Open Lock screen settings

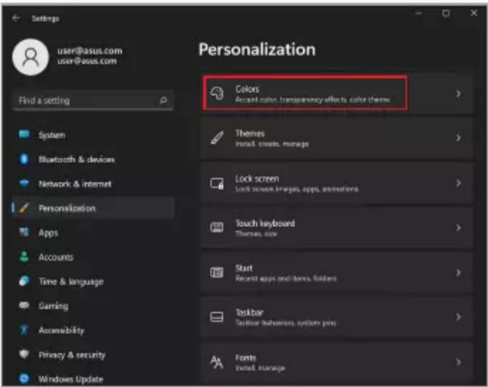click(x=337, y=183)
